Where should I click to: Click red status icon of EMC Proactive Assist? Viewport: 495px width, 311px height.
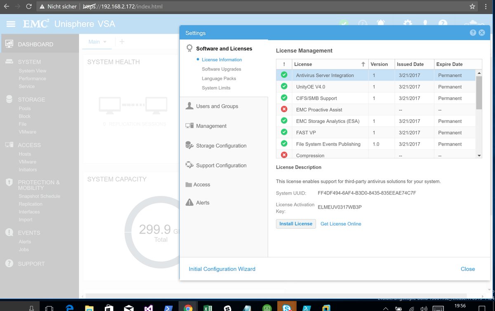(284, 109)
